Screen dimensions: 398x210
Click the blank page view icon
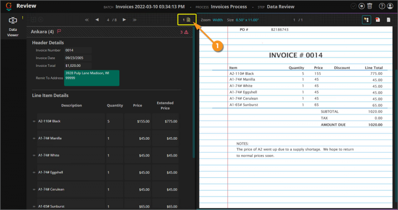389,20
